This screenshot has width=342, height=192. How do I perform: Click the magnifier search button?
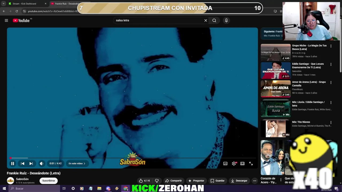[214, 20]
